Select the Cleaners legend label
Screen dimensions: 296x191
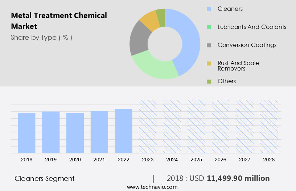click(230, 9)
